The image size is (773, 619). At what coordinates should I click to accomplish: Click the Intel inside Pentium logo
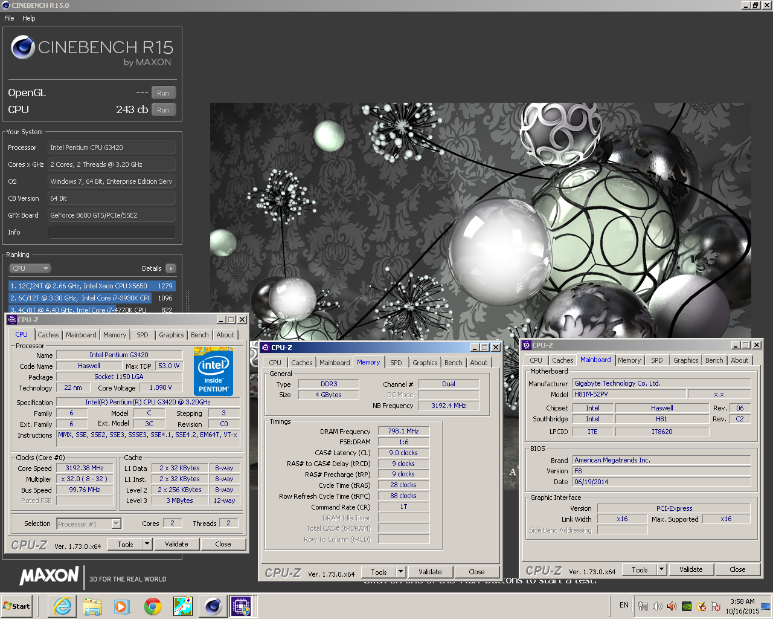click(x=213, y=371)
